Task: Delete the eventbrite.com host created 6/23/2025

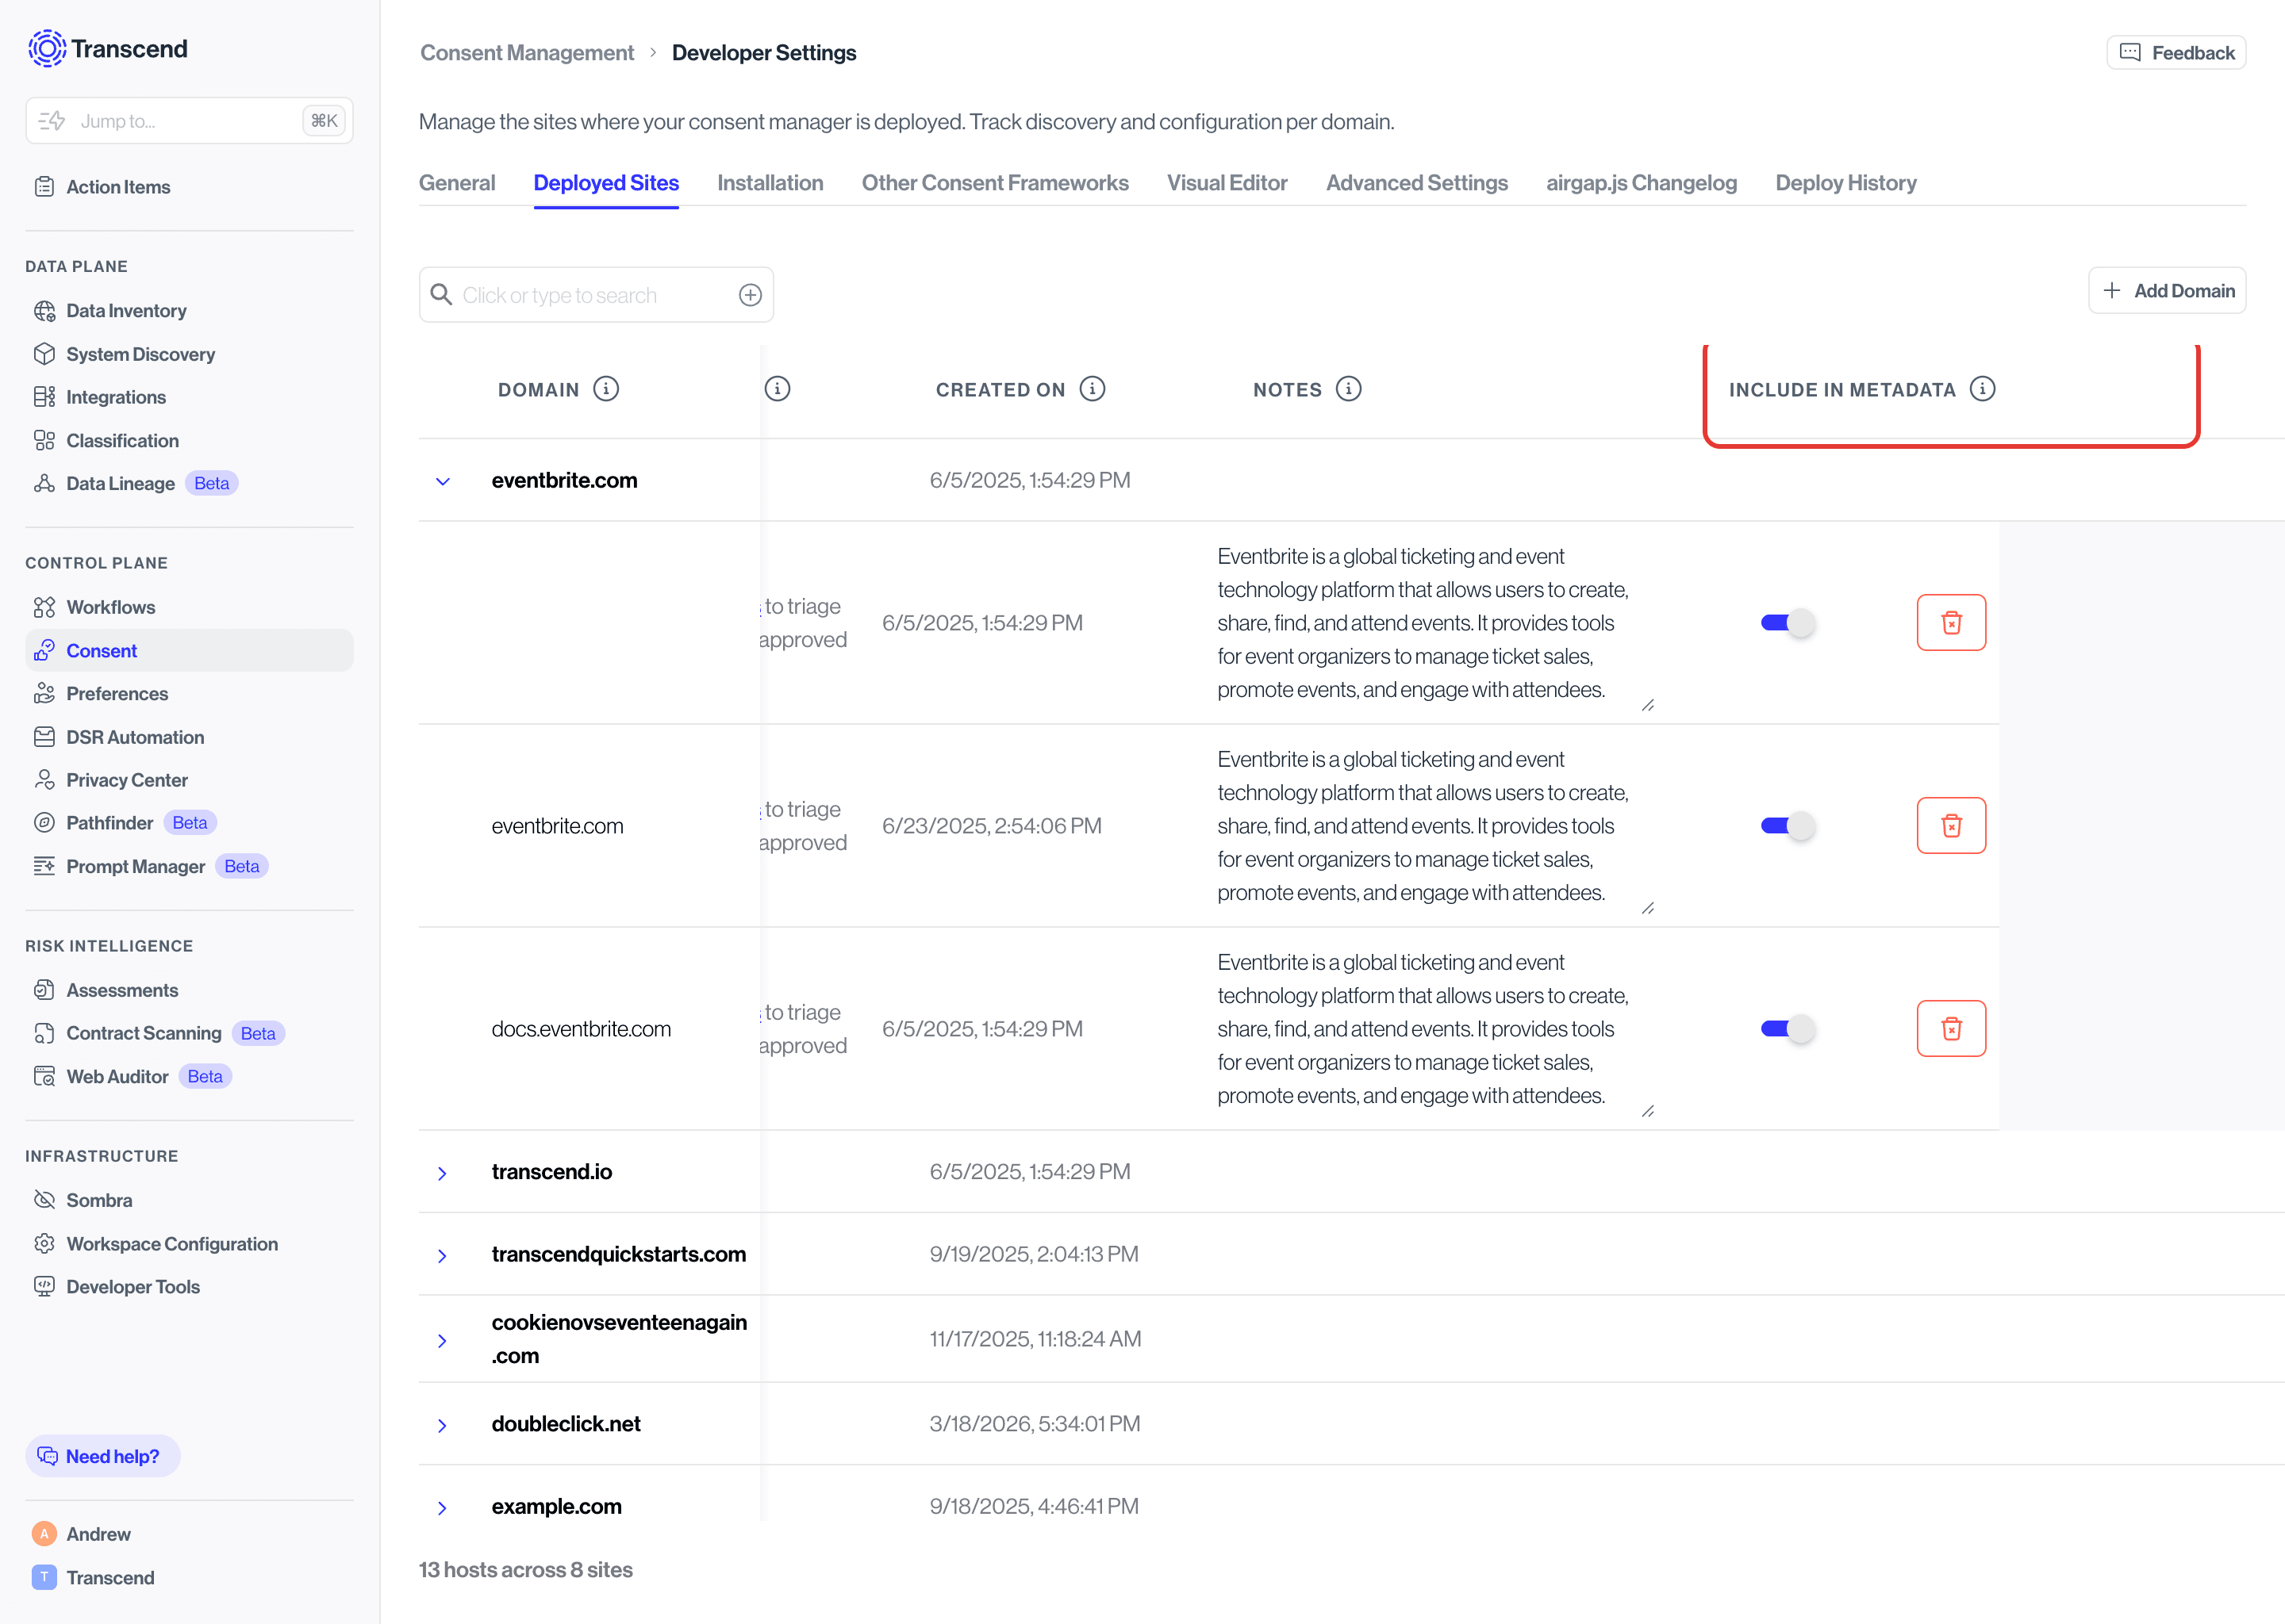Action: click(1951, 826)
